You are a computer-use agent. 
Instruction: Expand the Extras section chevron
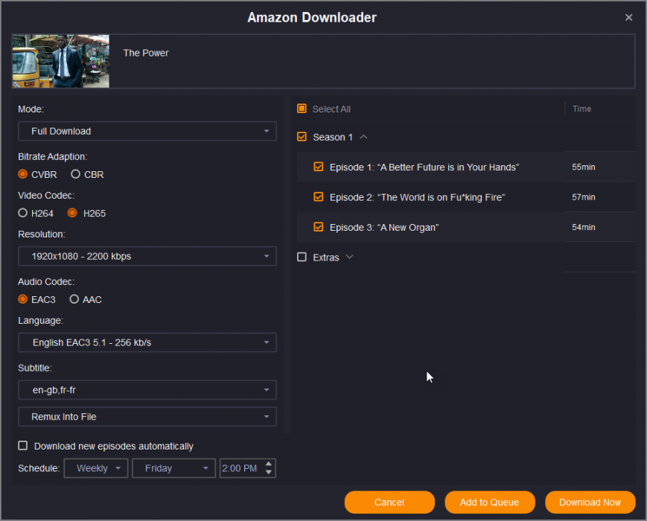pyautogui.click(x=349, y=257)
